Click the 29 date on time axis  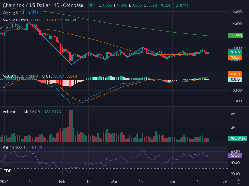click(x=225, y=182)
